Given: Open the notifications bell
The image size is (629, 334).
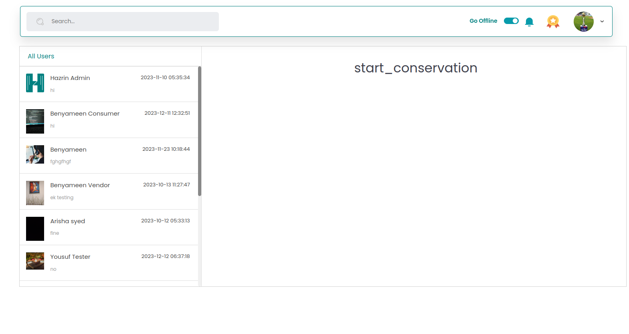Looking at the screenshot, I should 529,22.
